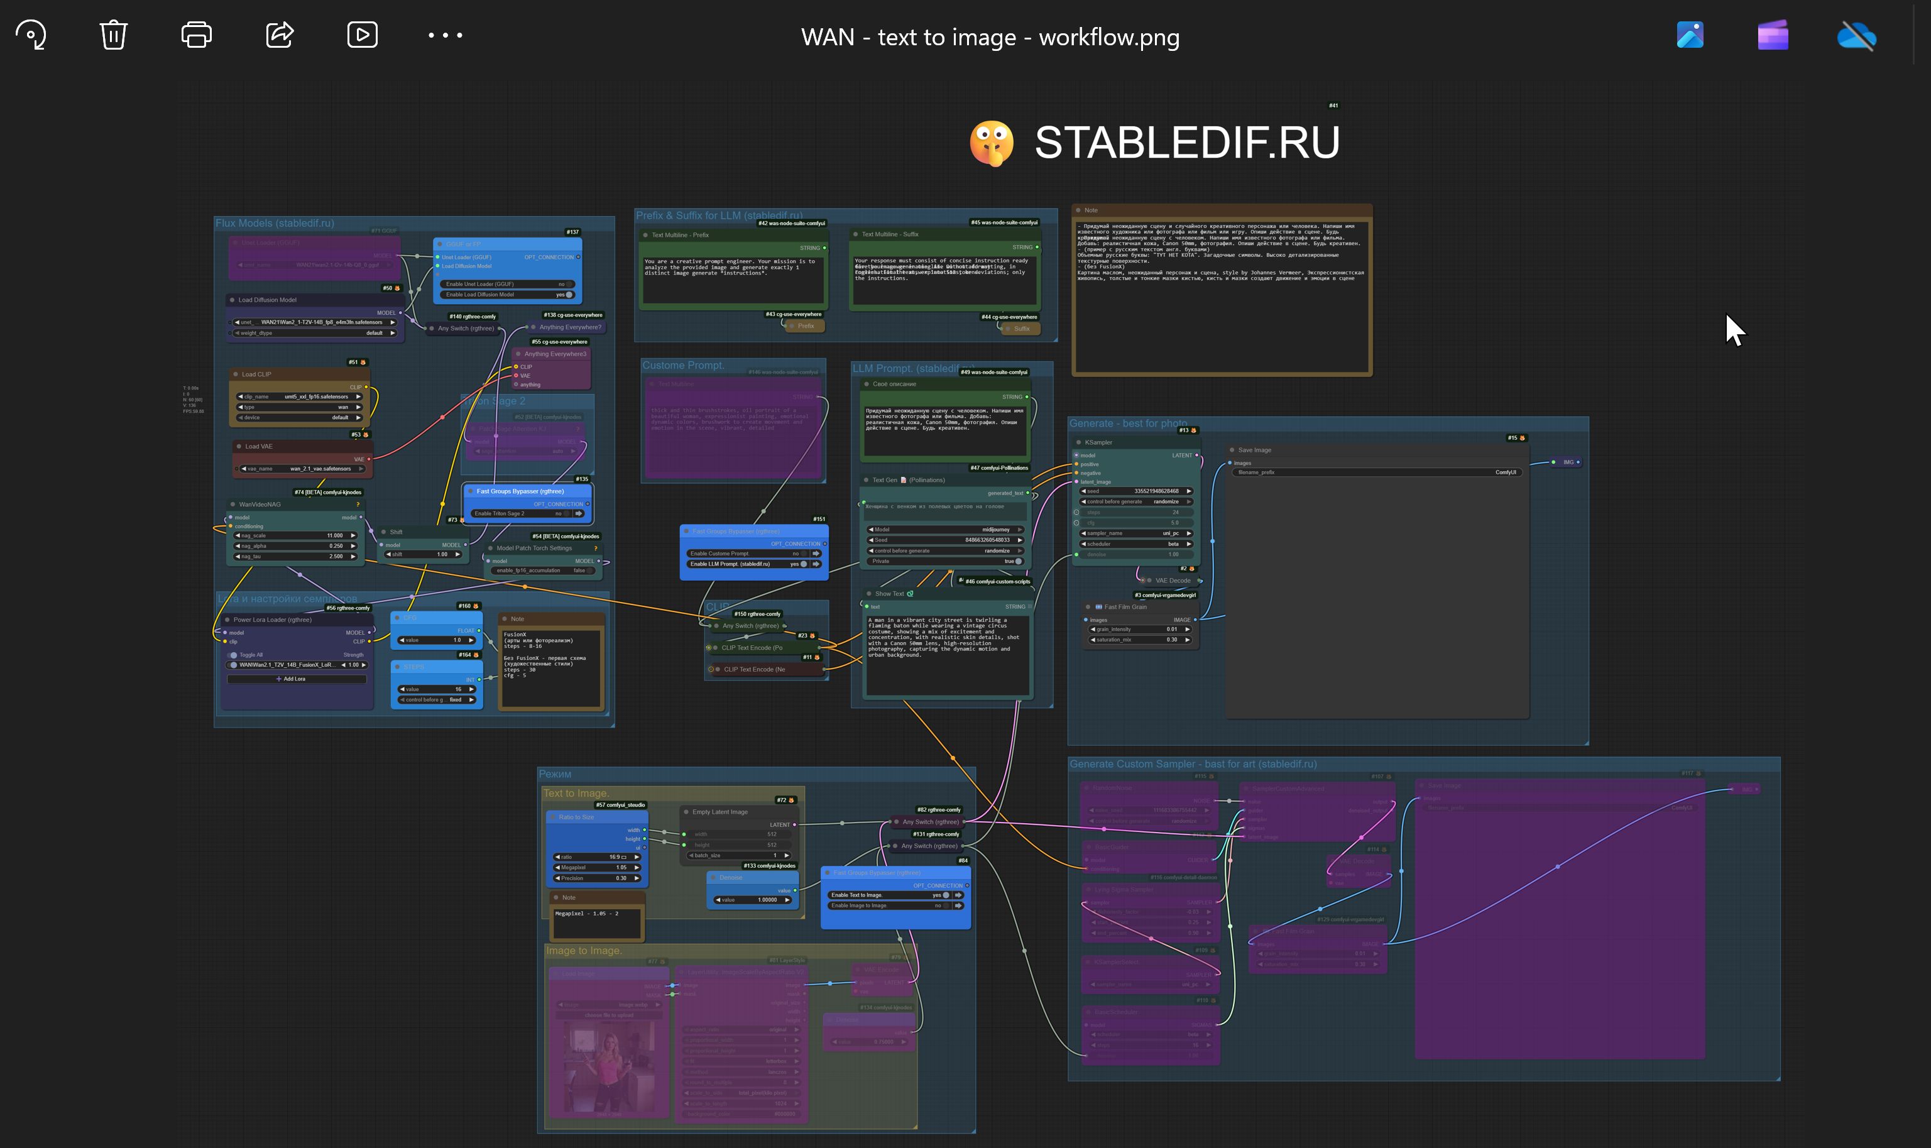Click the filename_prefix ComfyUI input field
Image resolution: width=1931 pixels, height=1148 pixels.
tap(1377, 472)
